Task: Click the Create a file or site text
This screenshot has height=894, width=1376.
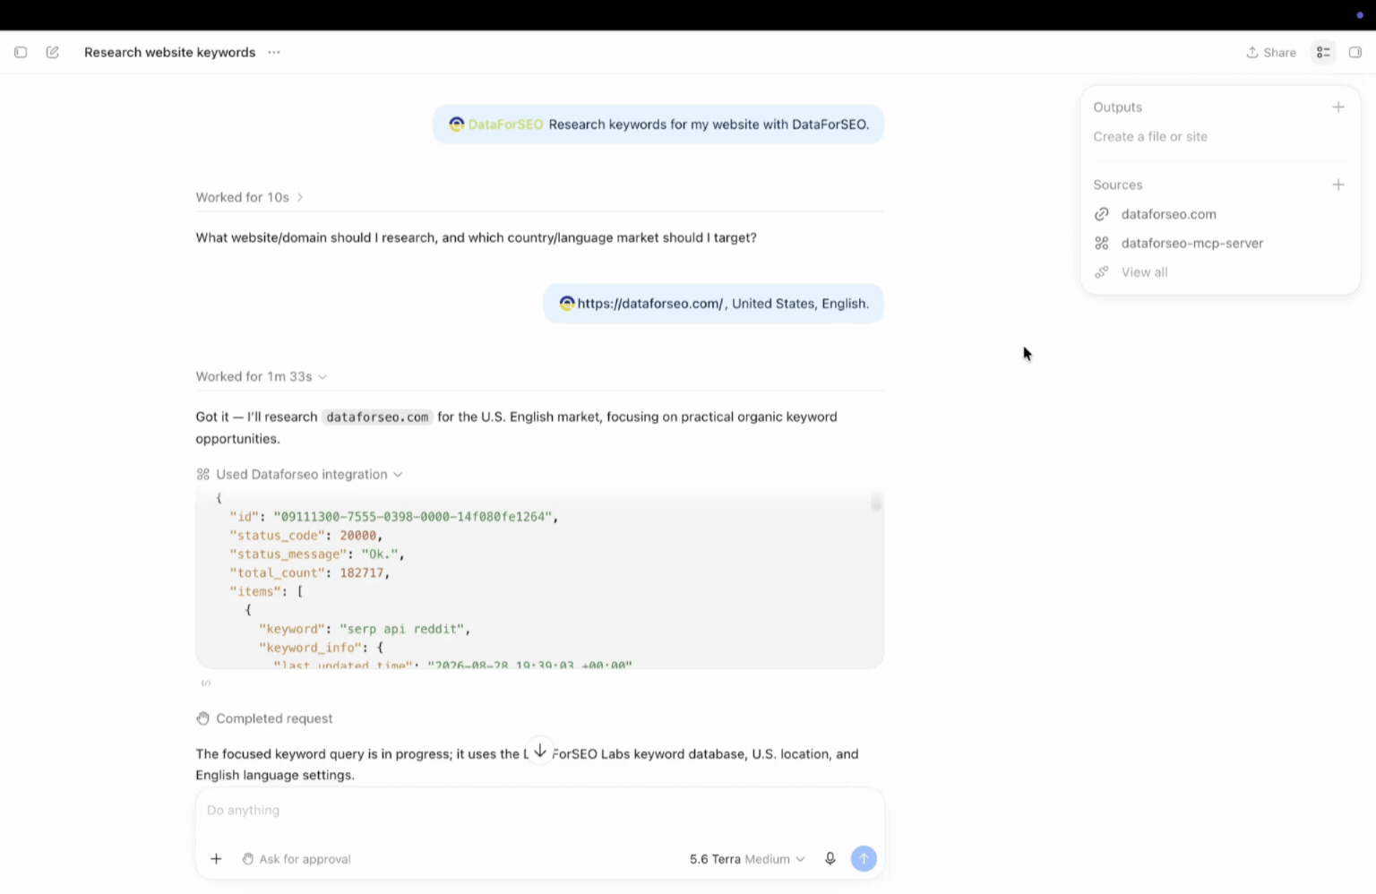Action: (x=1150, y=136)
